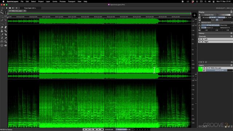Select the Zoom magnifier tool
Viewport: 233px width, 131px height.
[5, 42]
